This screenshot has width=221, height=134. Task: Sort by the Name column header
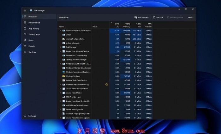coord(75,25)
